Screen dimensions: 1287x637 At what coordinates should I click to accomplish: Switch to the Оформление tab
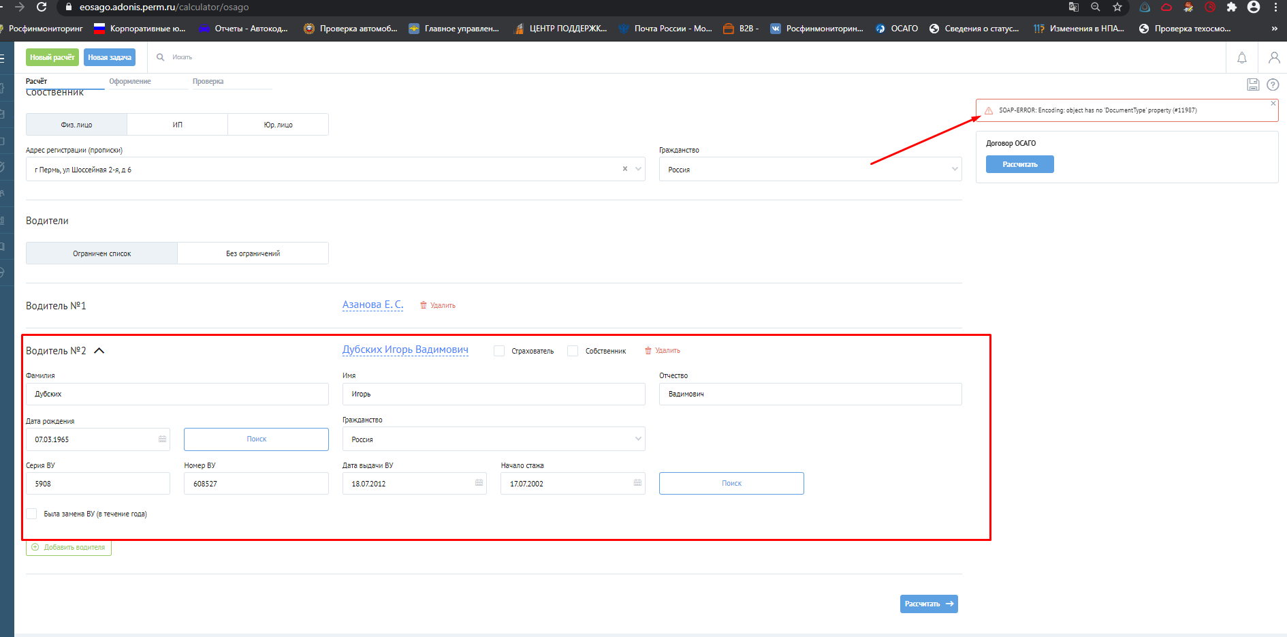click(130, 82)
